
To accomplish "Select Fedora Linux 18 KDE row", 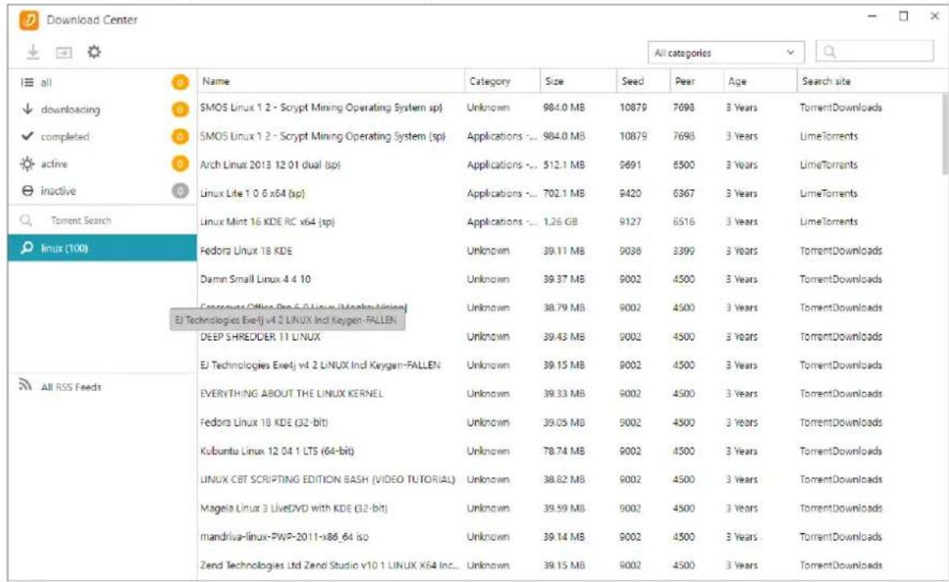I will coord(569,250).
